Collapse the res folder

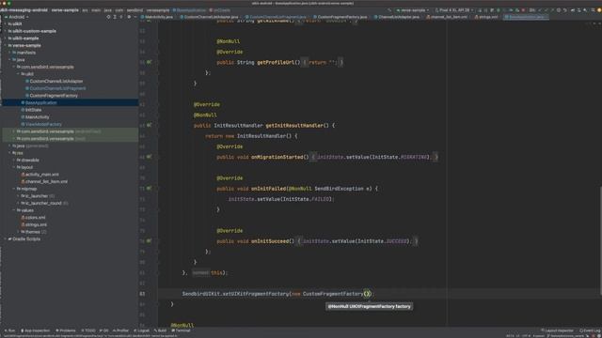(9, 153)
